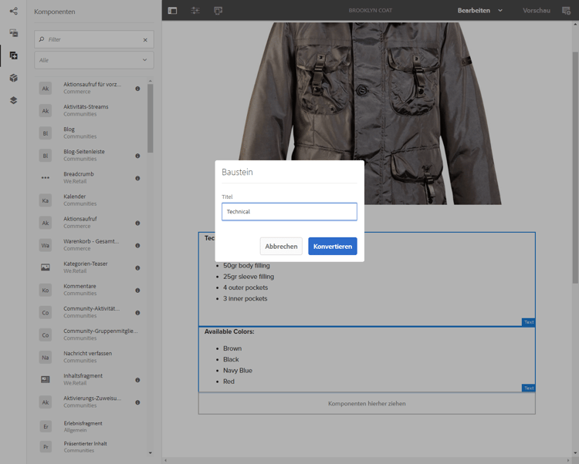This screenshot has width=579, height=464.
Task: Click the emulator icon in top toolbar
Action: point(218,11)
